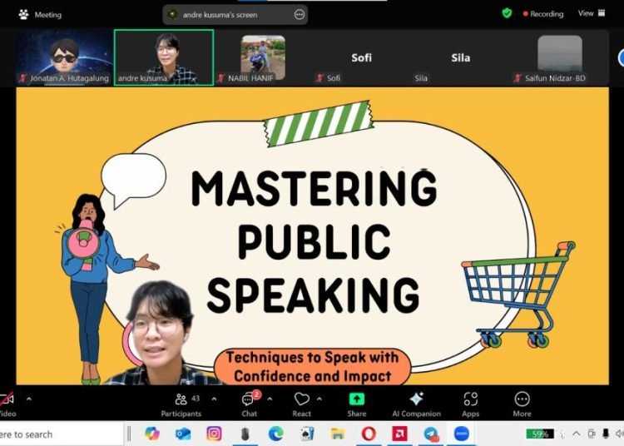
Task: Open the Participants panel
Action: (x=181, y=401)
